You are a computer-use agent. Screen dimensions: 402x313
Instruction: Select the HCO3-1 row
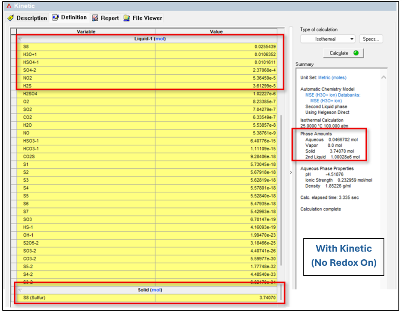click(x=146, y=149)
